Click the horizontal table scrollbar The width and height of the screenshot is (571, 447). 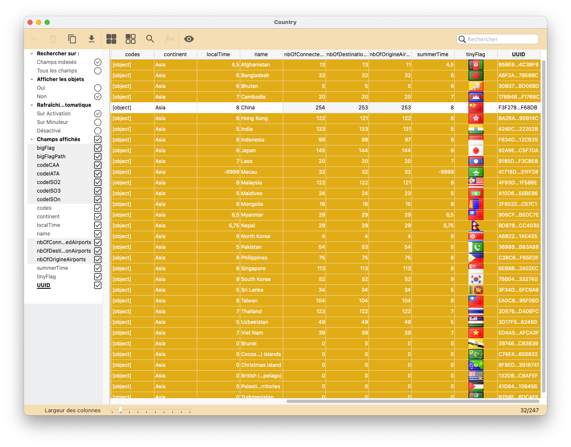[x=414, y=402]
